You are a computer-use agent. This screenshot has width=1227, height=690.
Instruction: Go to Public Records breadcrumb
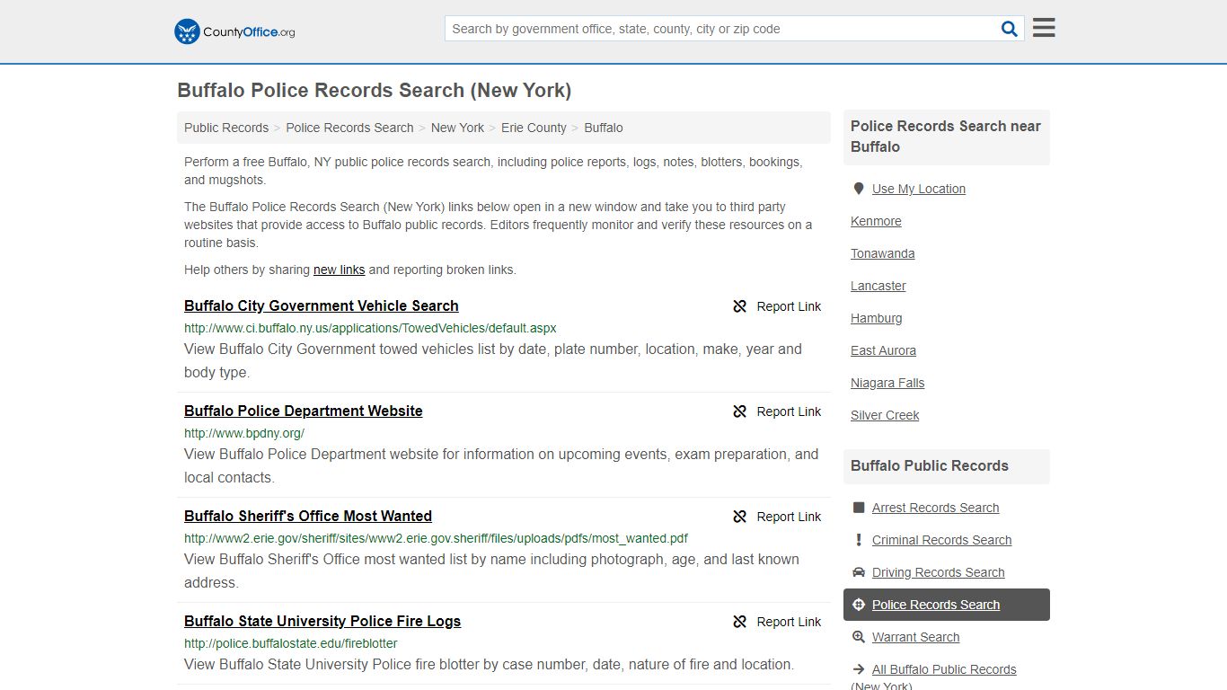[226, 128]
